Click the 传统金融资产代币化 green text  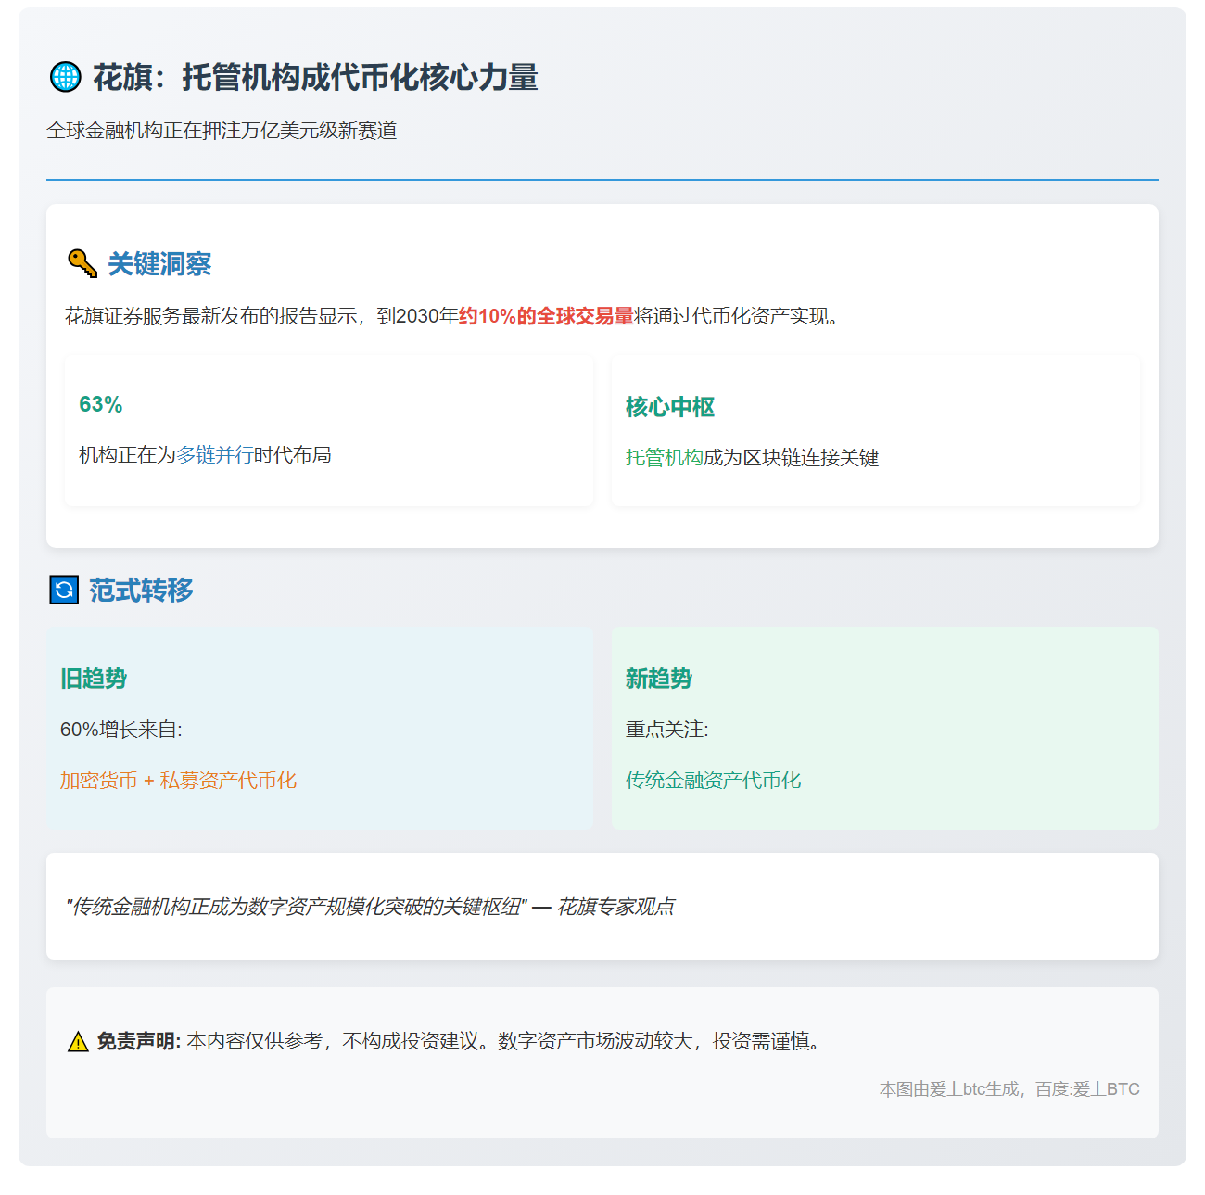716,780
